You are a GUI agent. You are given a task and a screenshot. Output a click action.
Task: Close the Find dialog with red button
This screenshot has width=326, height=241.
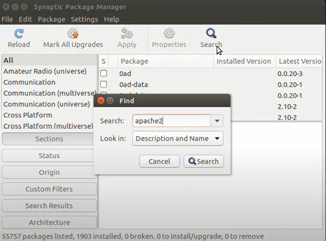(101, 101)
